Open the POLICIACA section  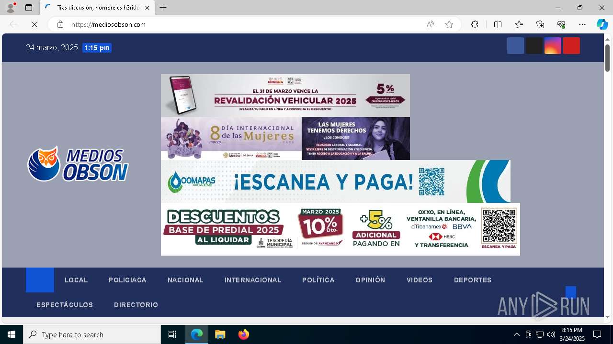tap(127, 280)
